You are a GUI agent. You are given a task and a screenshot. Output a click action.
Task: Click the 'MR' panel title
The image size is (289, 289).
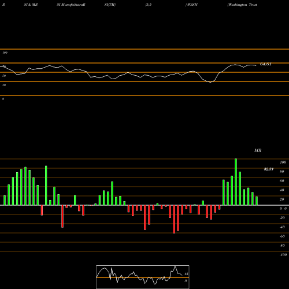[x=258, y=150]
